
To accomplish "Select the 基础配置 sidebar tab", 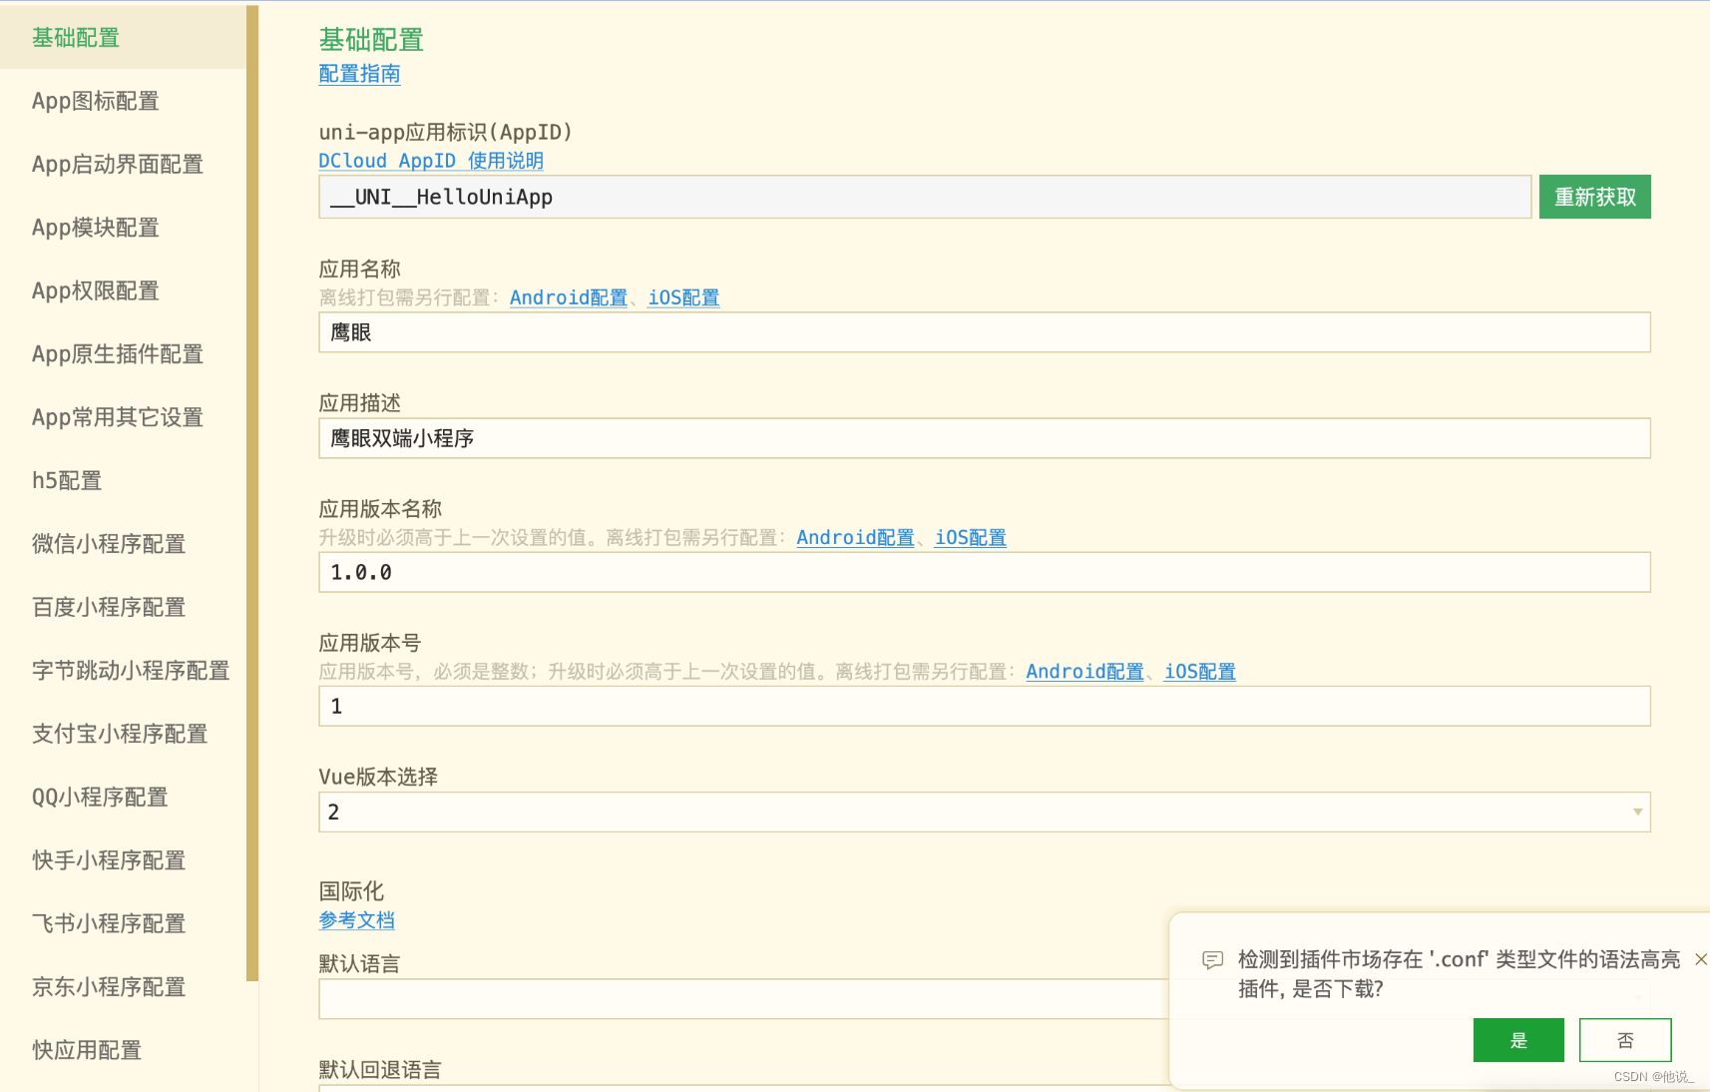I will point(123,37).
